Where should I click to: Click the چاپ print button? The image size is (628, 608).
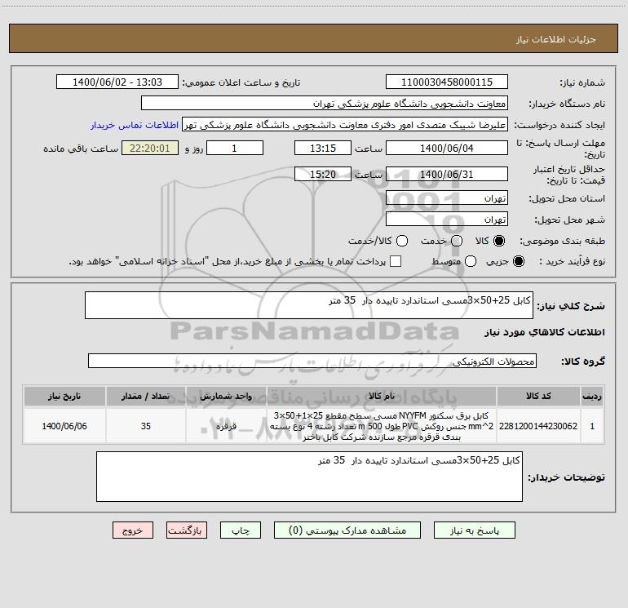pyautogui.click(x=241, y=530)
